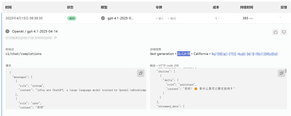The width and height of the screenshot is (291, 116).
Task: Click the 持续时间 column header
Action: pyautogui.click(x=246, y=7)
